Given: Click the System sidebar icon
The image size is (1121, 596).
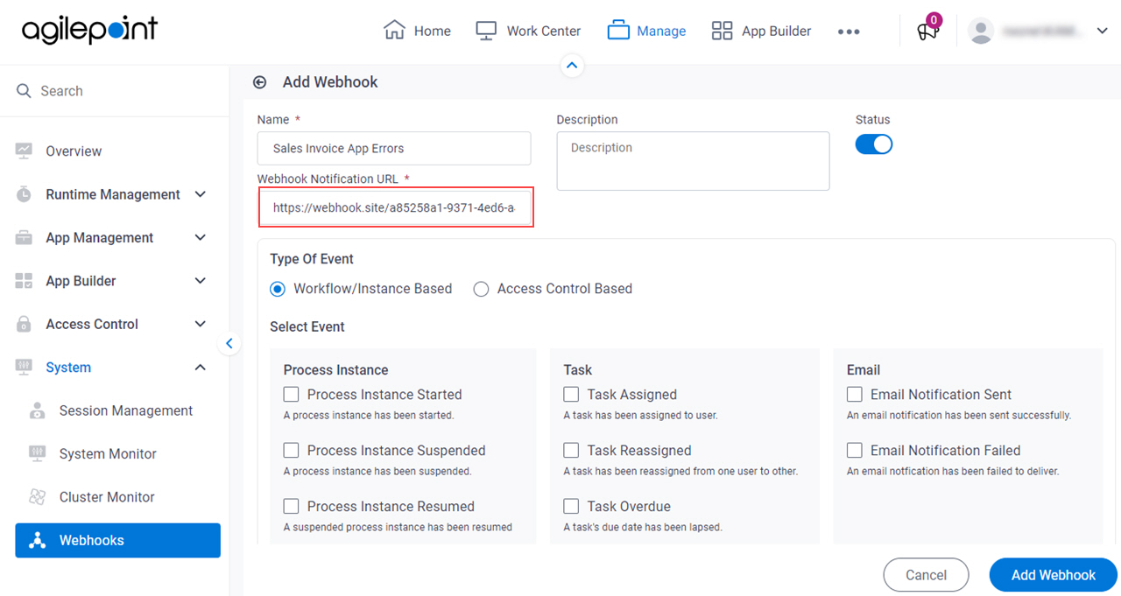Looking at the screenshot, I should pyautogui.click(x=24, y=368).
